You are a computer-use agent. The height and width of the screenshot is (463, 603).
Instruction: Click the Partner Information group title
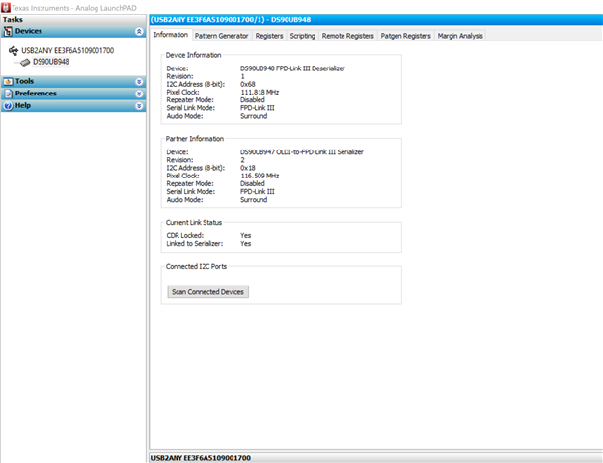[195, 139]
